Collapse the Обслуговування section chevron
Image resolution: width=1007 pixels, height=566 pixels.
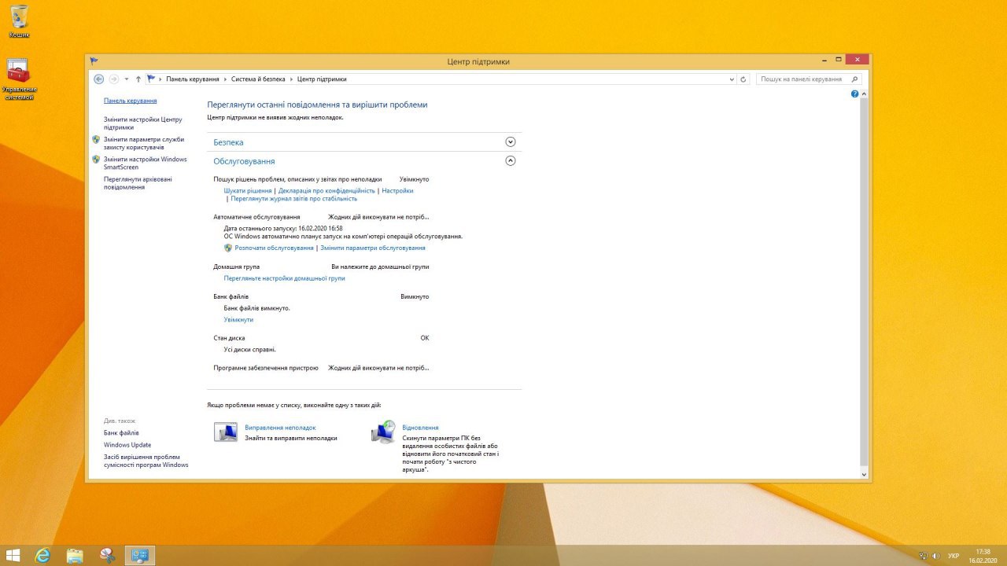coord(511,160)
